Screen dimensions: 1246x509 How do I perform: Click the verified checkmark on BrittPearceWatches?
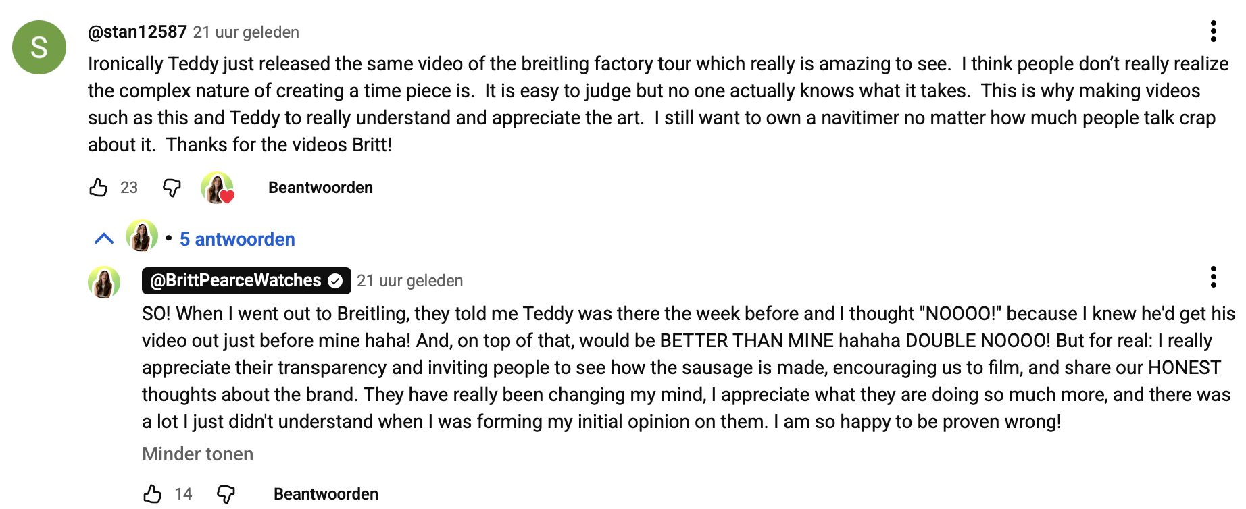tap(335, 282)
